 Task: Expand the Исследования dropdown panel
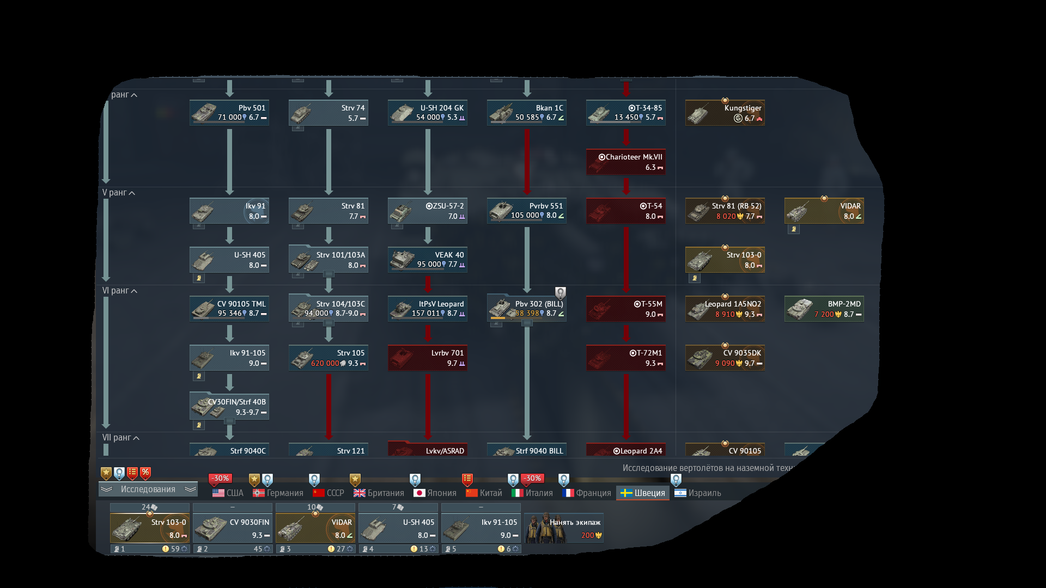pyautogui.click(x=148, y=489)
